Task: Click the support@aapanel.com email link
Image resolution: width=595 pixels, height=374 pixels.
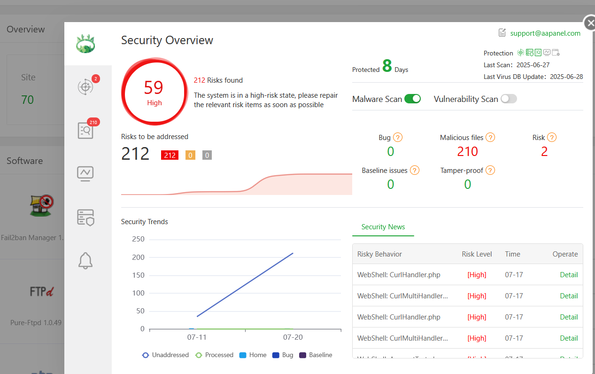Action: coord(545,33)
